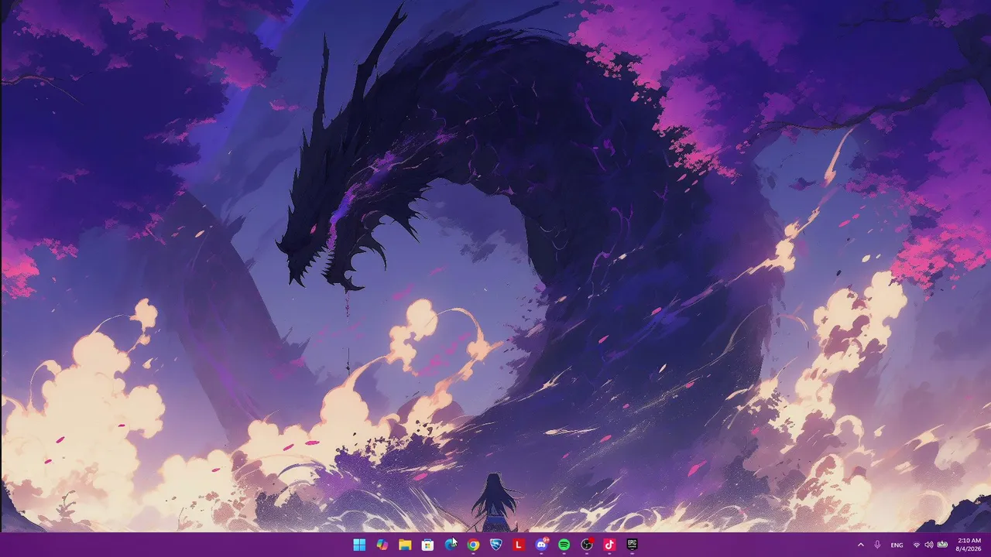
Task: Switch to Google Chrome in the taskbar
Action: point(473,545)
